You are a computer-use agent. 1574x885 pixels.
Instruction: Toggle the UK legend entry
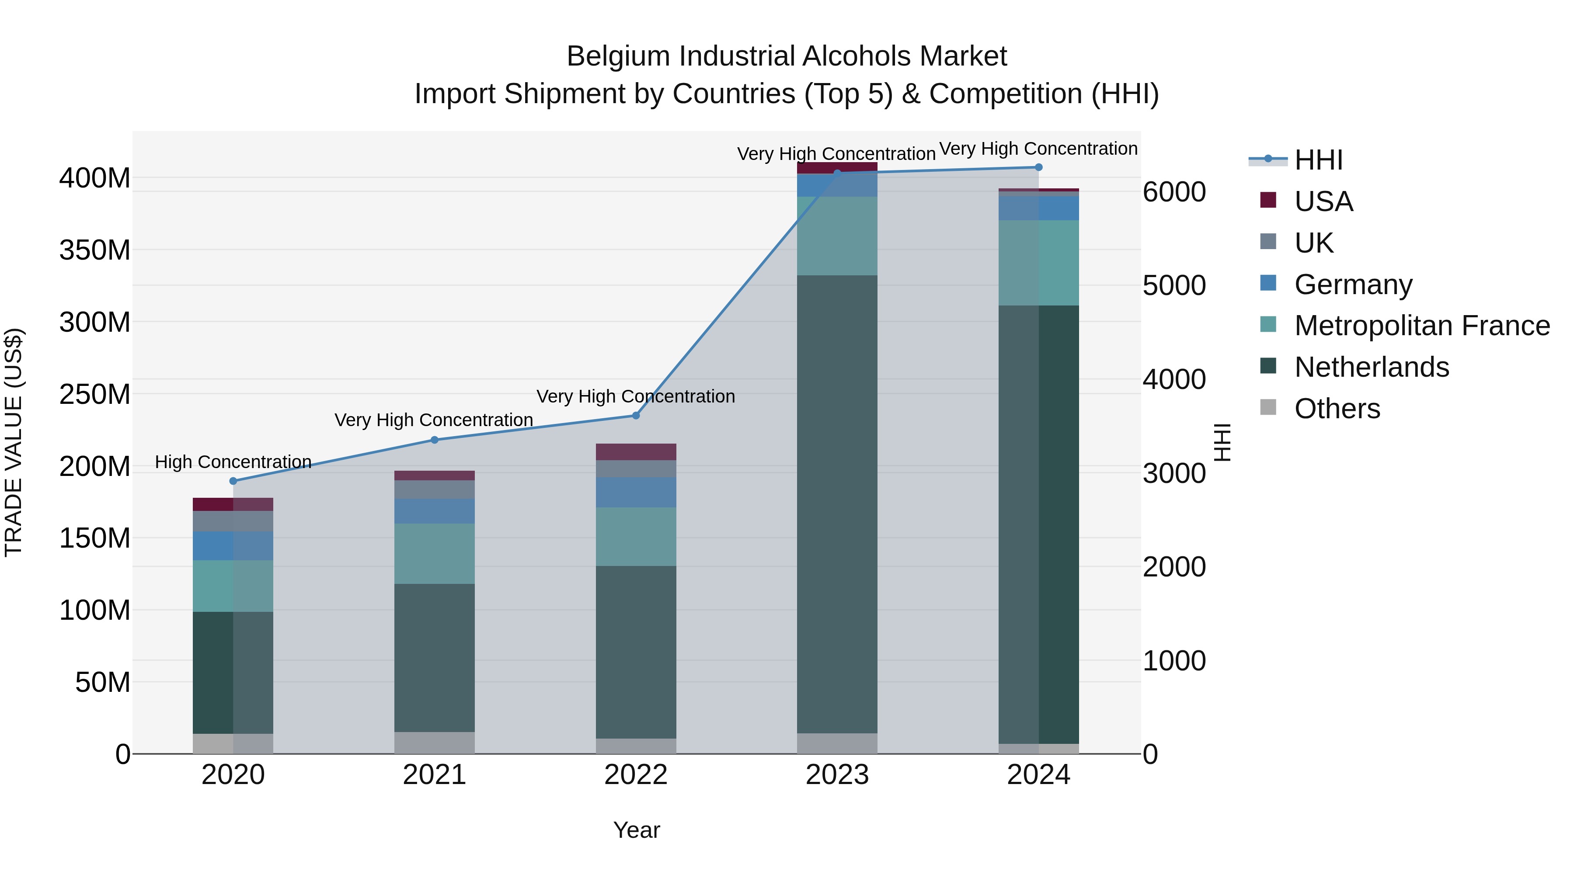[1297, 243]
